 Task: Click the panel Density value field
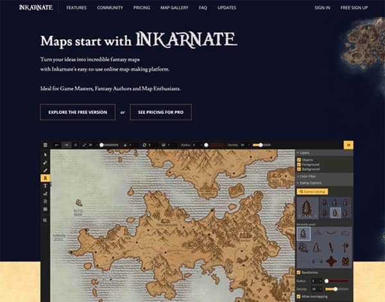[314, 289]
